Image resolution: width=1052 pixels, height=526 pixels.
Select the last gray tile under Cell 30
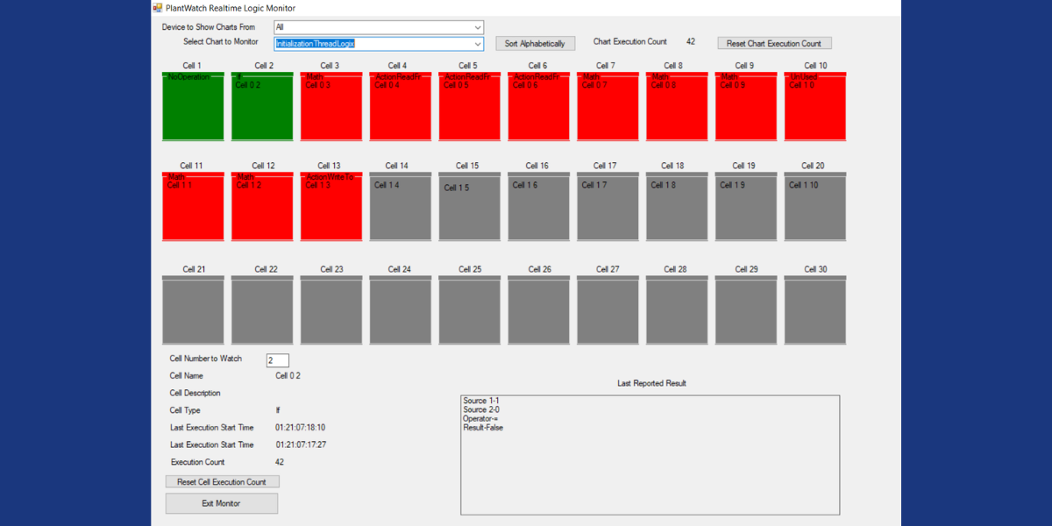point(814,309)
